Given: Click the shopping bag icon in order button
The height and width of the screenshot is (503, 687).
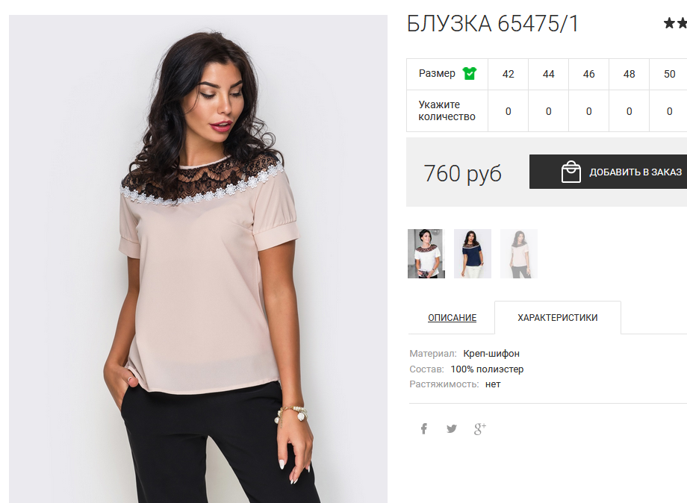Looking at the screenshot, I should point(571,172).
